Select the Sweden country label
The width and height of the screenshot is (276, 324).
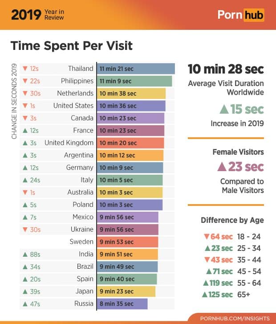[81, 242]
